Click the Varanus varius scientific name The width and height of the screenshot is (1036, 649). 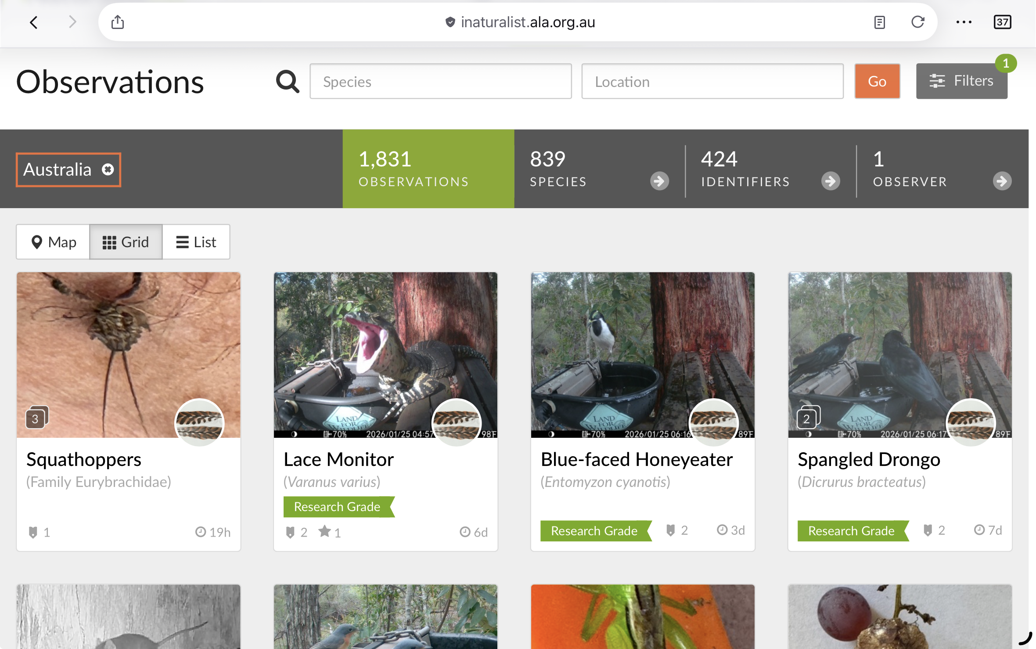[332, 482]
